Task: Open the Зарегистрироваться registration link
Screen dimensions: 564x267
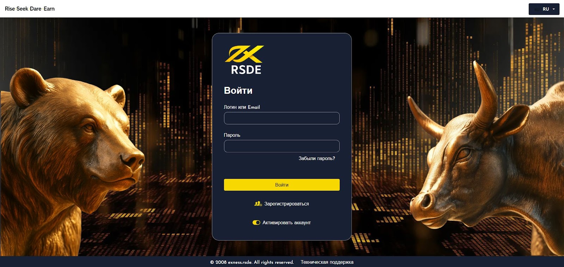Action: (286, 204)
